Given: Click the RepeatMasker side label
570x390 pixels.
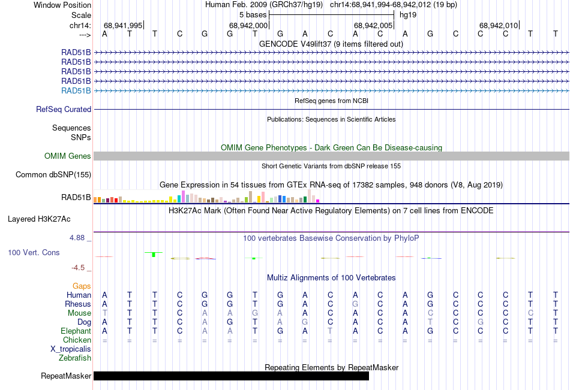Looking at the screenshot, I should [66, 376].
